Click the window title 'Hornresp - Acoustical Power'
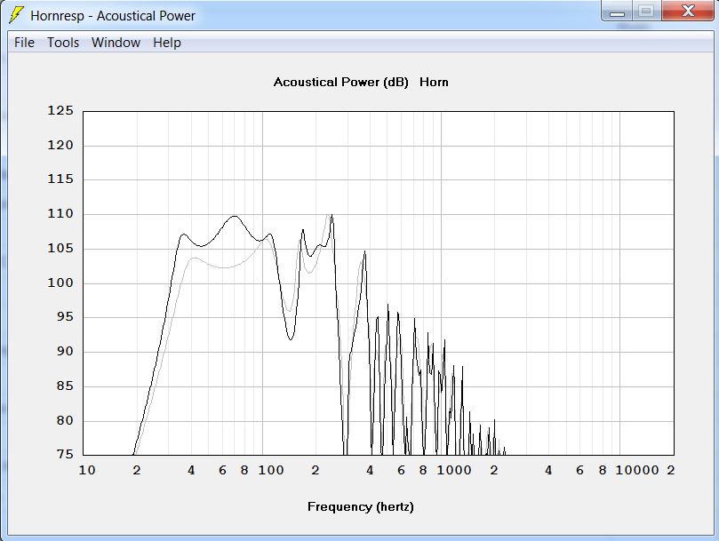The width and height of the screenshot is (719, 541). pos(113,16)
